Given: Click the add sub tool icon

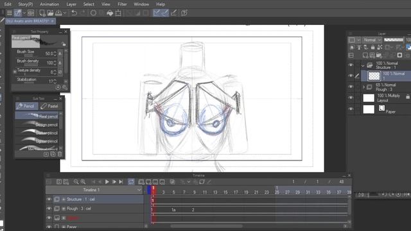Looking at the screenshot, I should (x=46, y=154).
